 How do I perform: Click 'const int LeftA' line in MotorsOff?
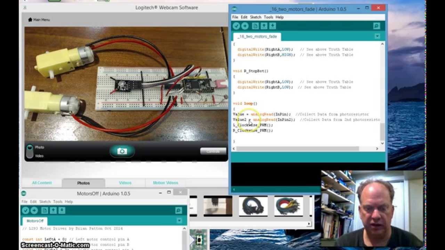point(76,239)
